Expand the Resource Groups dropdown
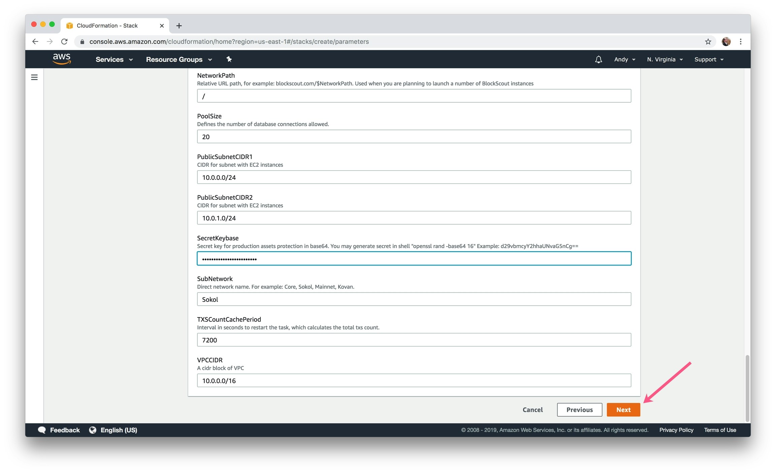 click(x=179, y=60)
